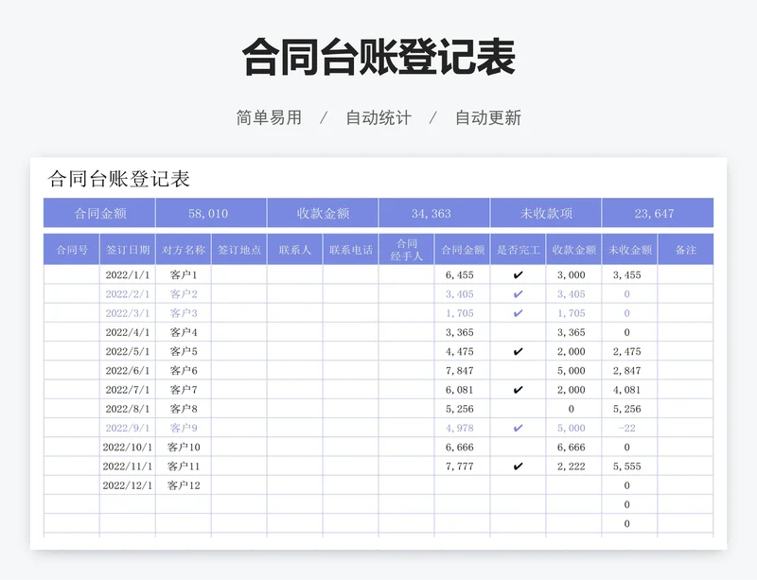
Task: Click the 简单易用 subtitle text
Action: (269, 118)
